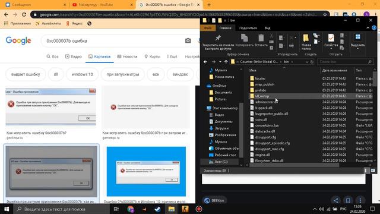380x214 pixels.
Task: Reload the Chrome page
Action: coord(24,14)
